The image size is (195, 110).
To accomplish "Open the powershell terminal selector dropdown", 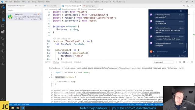I will coord(163,62).
